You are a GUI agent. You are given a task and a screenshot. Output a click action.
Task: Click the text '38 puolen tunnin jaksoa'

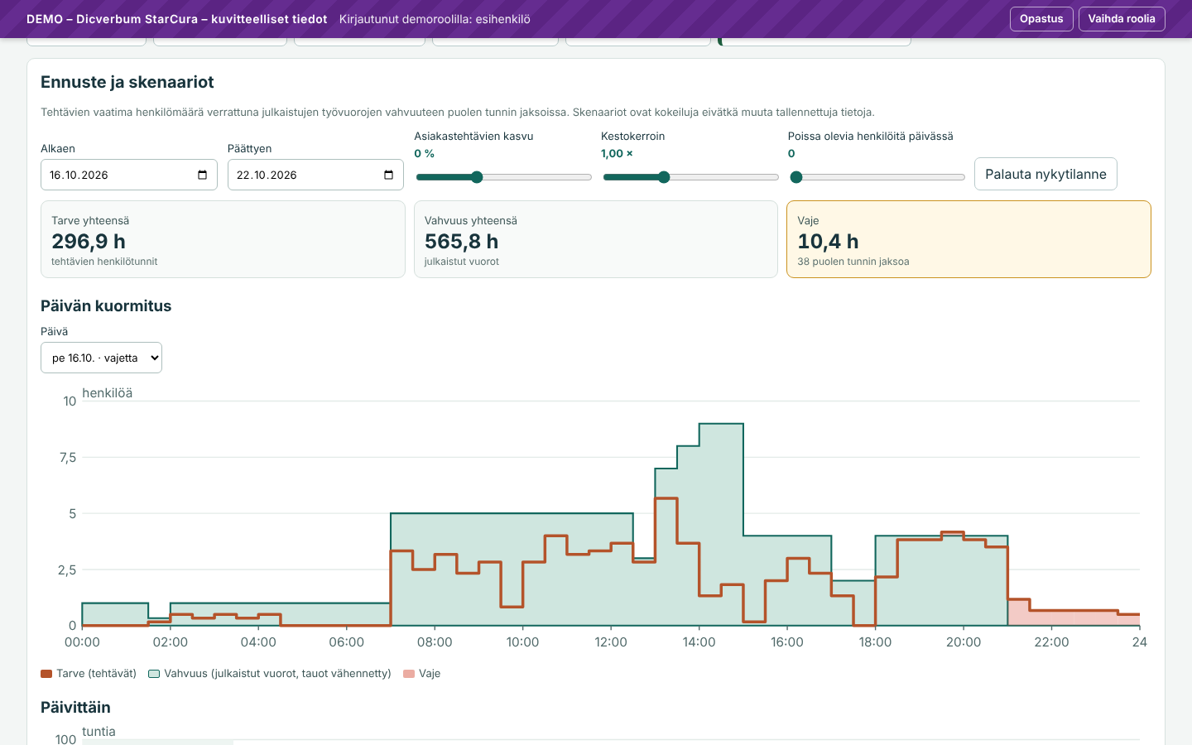853,262
